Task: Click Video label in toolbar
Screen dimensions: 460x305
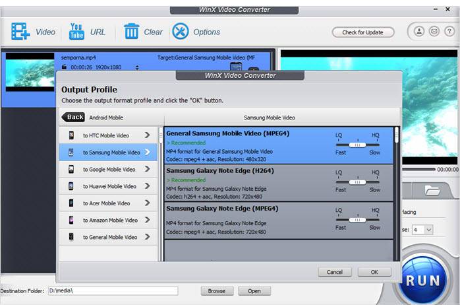Action: (x=45, y=32)
